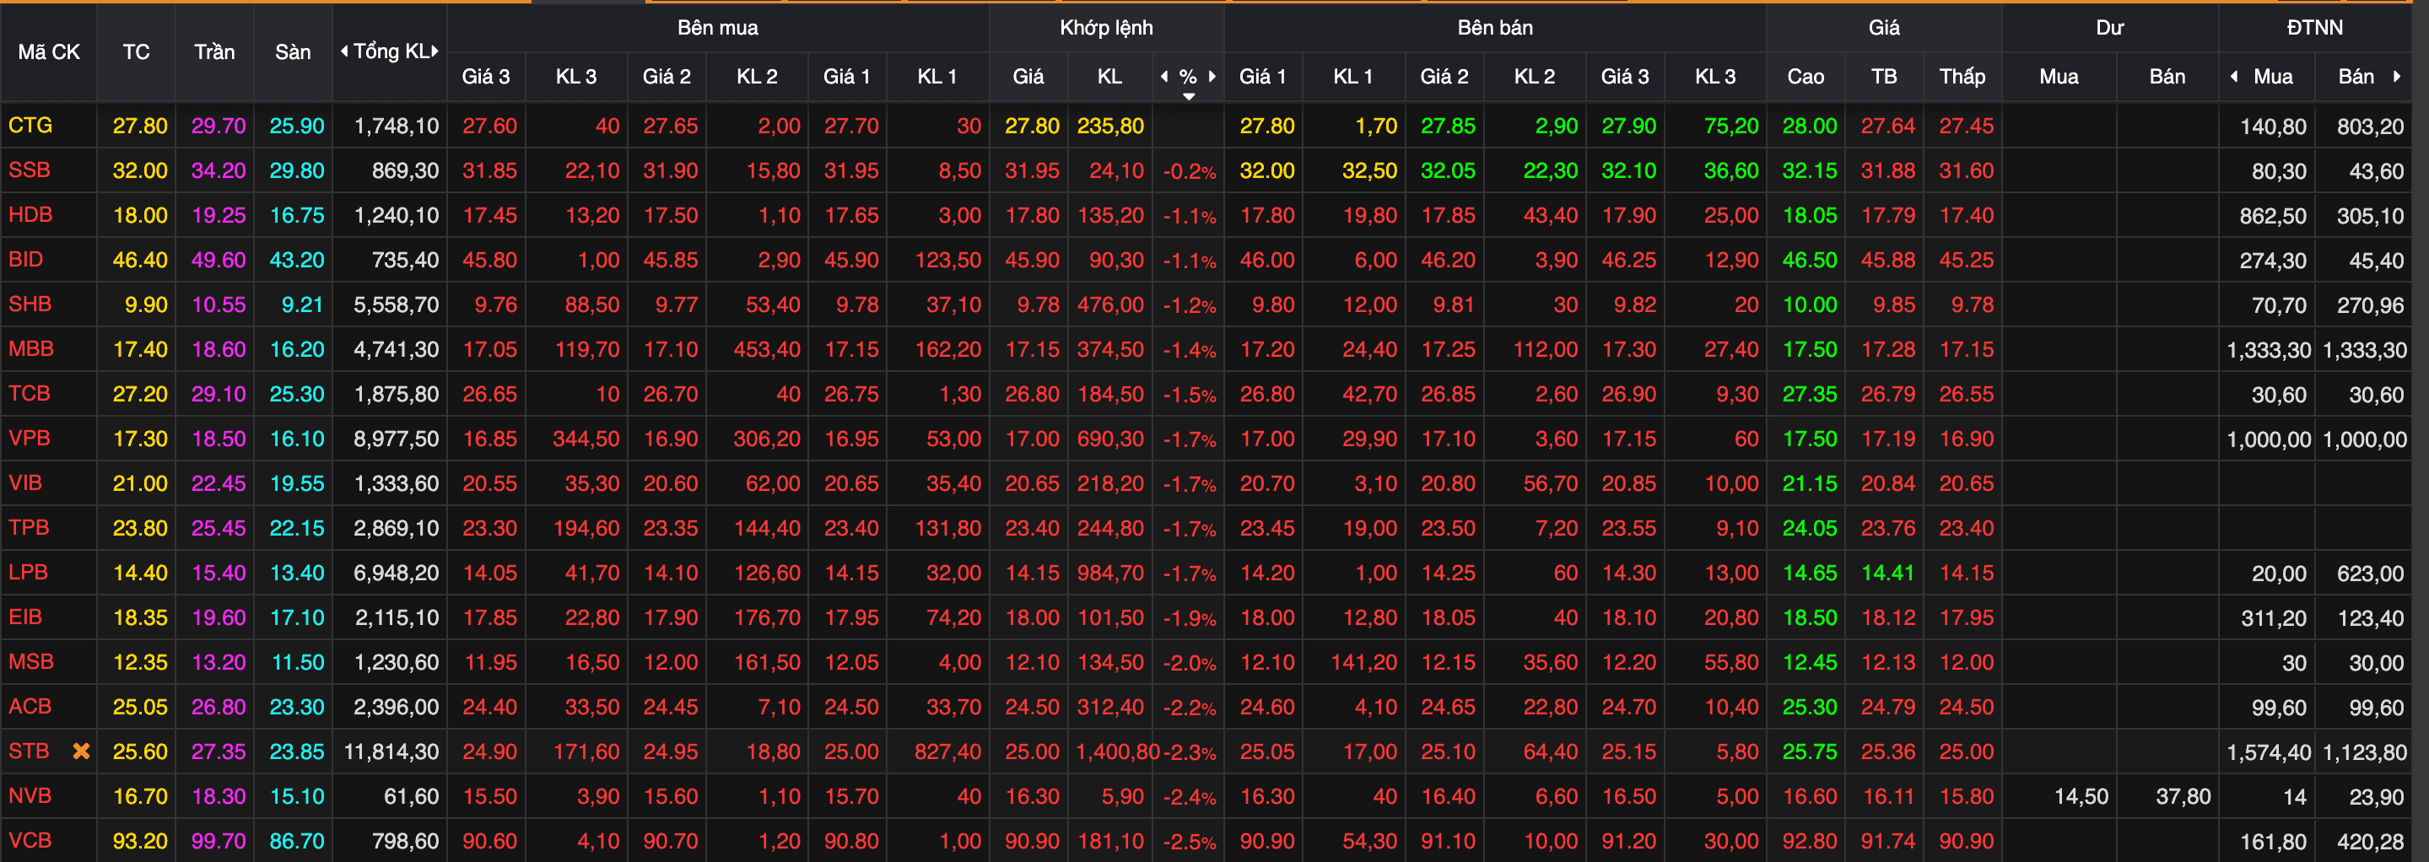Sort by the Mã CK column header

[x=49, y=51]
